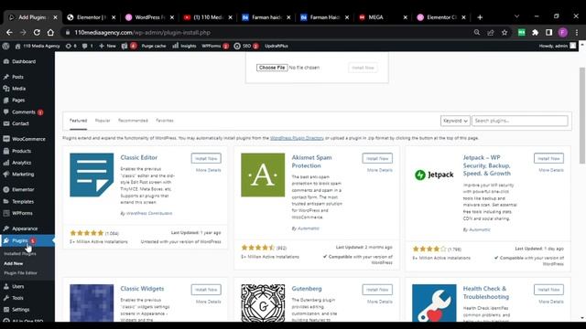Install the Gutenberg plugin

[377, 290]
